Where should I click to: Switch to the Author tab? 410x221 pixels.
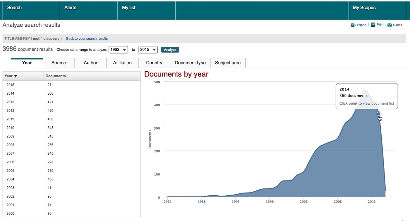click(x=91, y=63)
